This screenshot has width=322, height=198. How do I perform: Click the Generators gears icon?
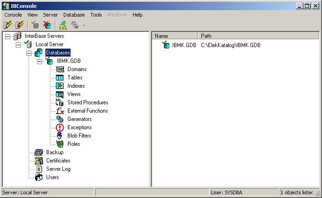click(x=60, y=119)
